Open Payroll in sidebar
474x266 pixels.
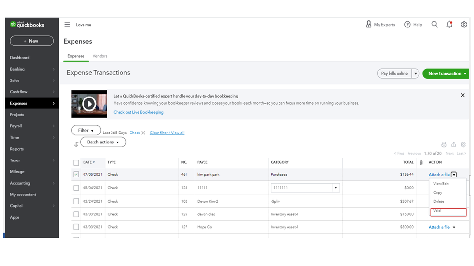[x=32, y=126]
